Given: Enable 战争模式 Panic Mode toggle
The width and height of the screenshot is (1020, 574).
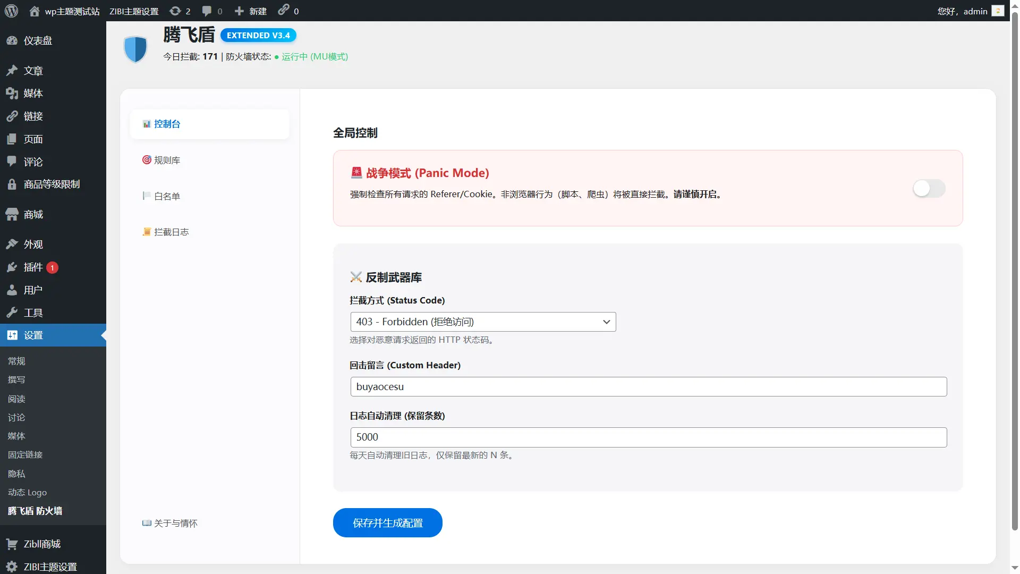Looking at the screenshot, I should click(x=929, y=188).
